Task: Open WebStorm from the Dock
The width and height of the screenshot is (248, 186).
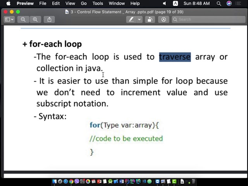Action: 138,181
